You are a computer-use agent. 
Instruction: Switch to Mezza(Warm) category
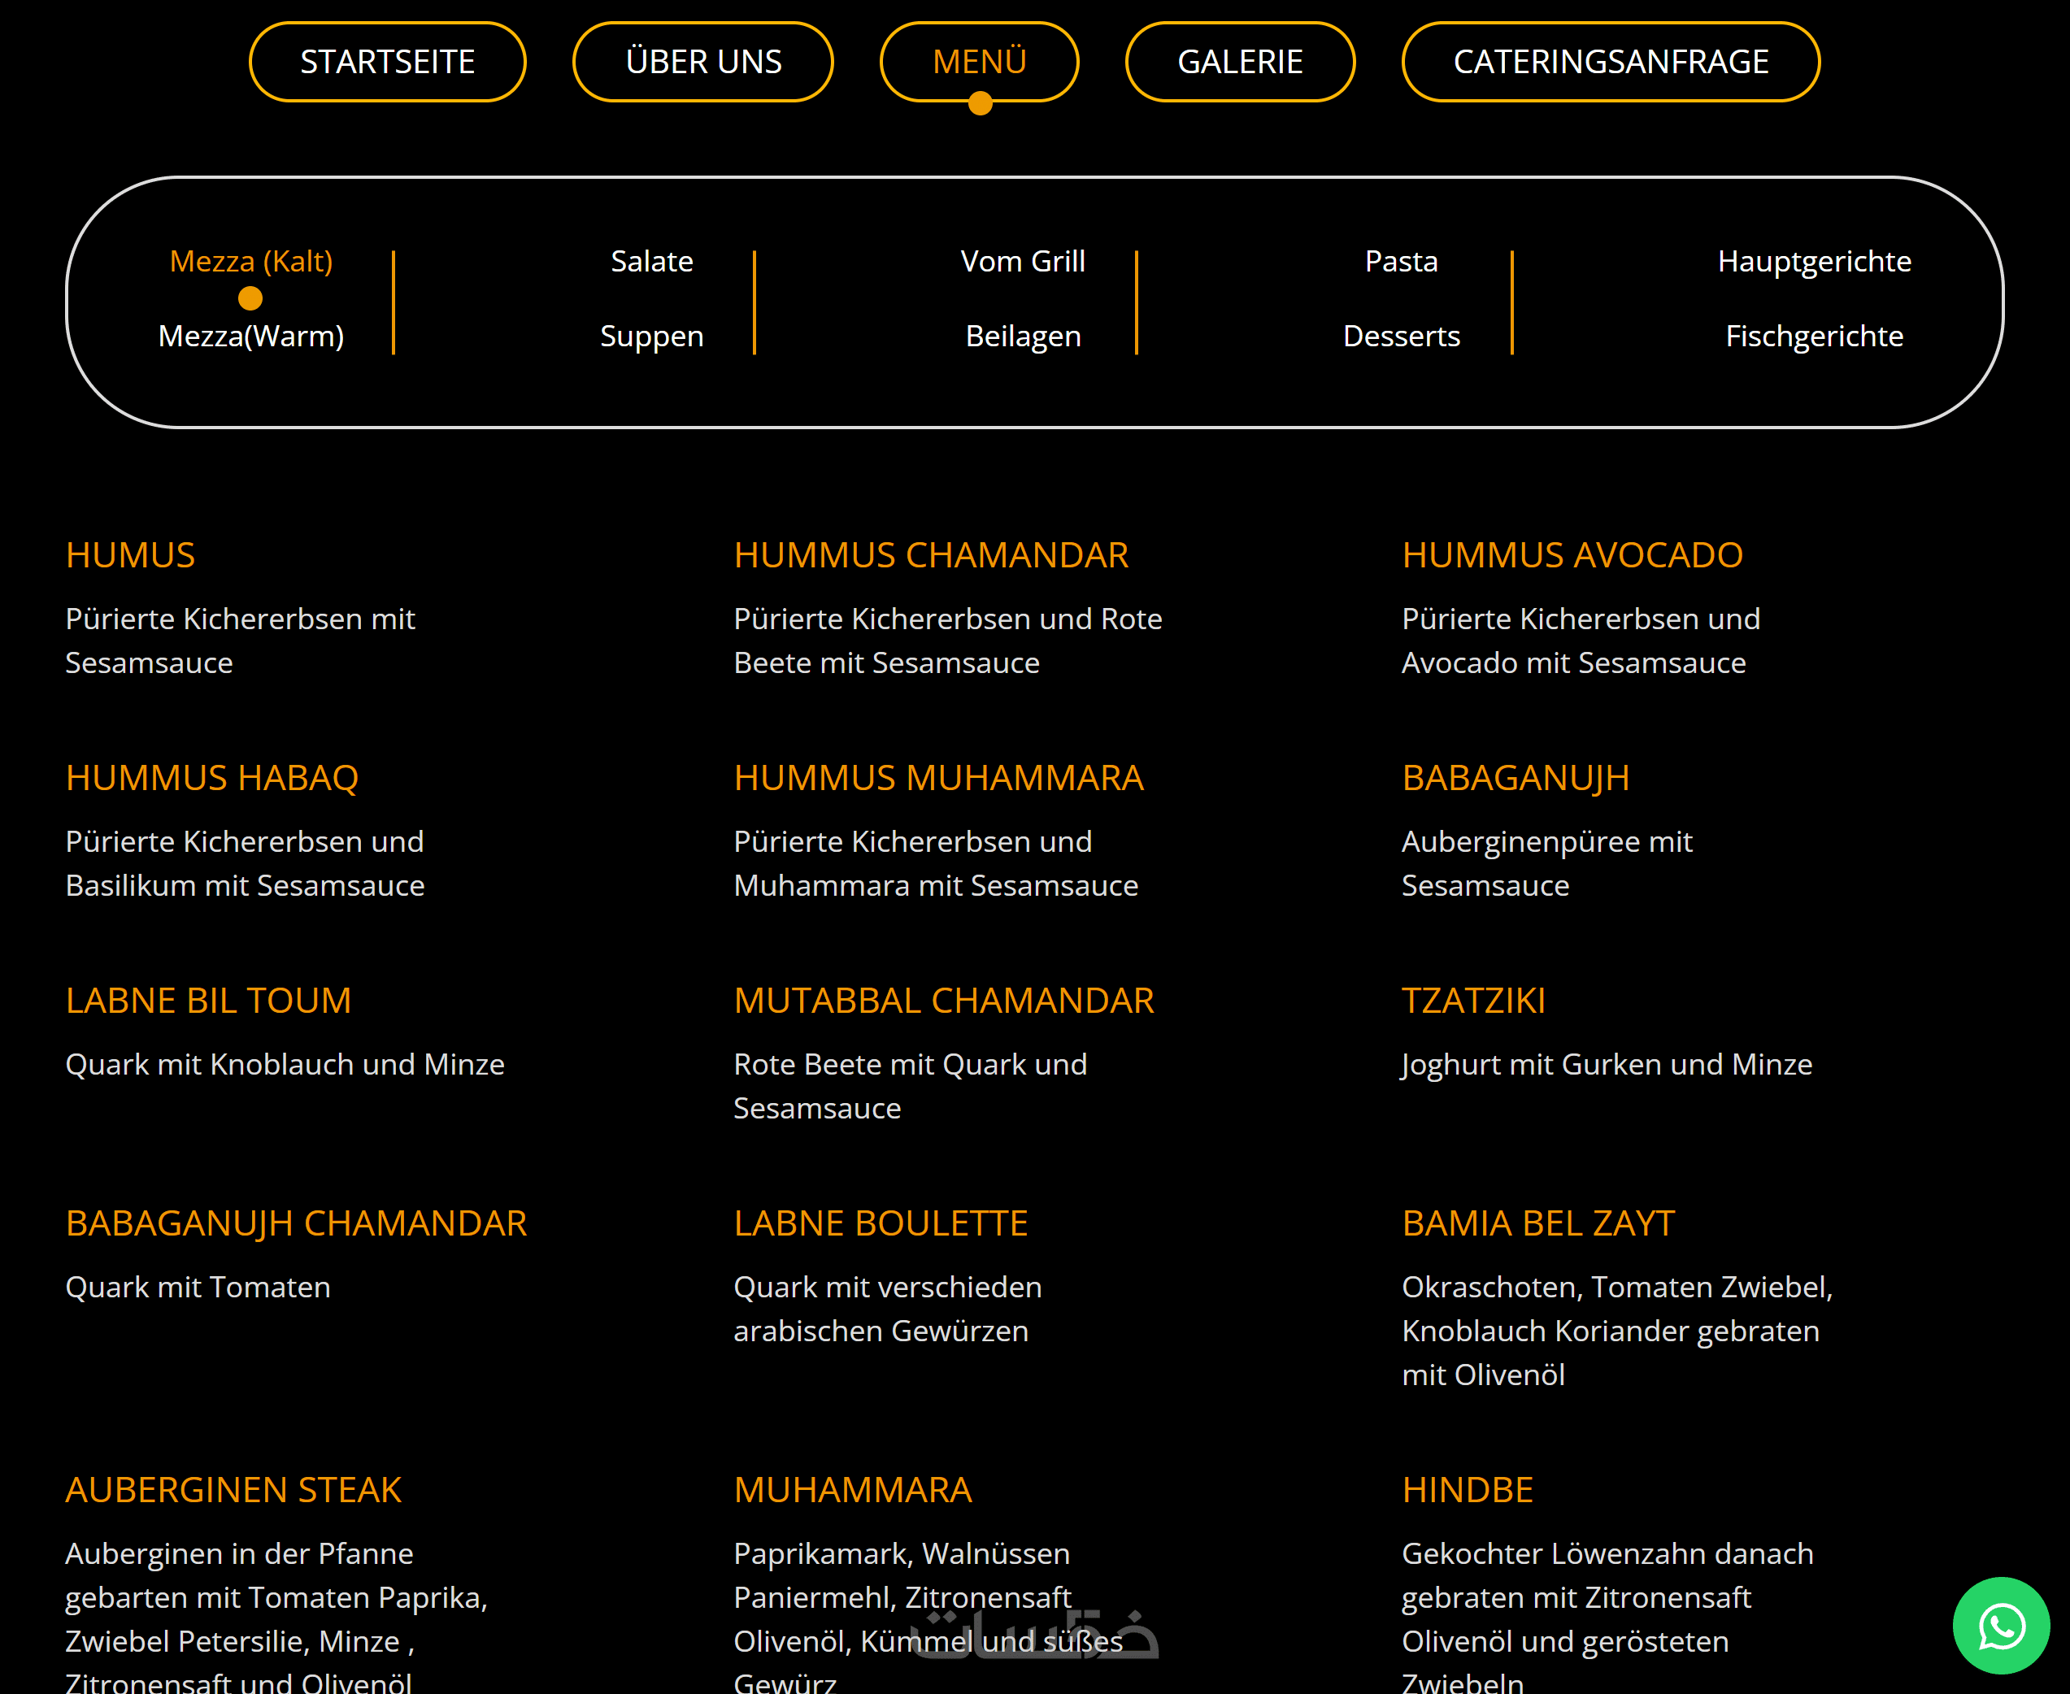(x=250, y=337)
